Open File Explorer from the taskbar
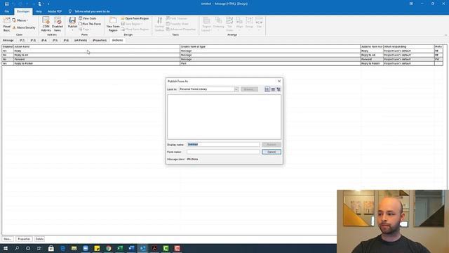 (74, 248)
